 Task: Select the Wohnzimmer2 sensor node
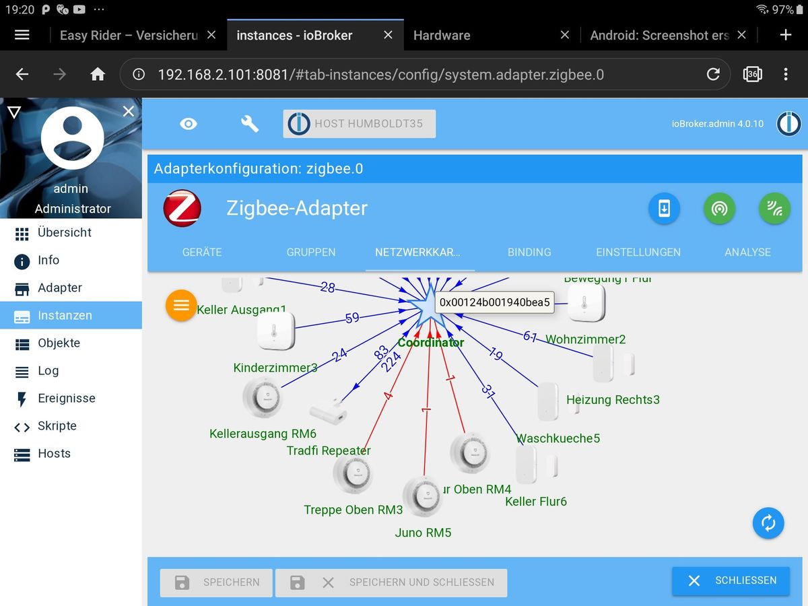[586, 302]
